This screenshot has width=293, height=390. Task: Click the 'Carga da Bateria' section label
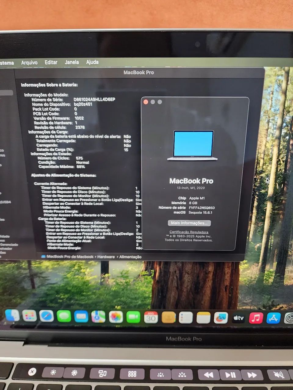coord(52,219)
